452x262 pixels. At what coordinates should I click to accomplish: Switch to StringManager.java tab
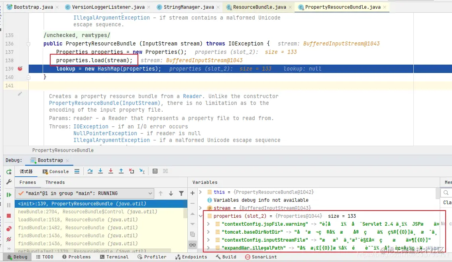[x=189, y=7]
